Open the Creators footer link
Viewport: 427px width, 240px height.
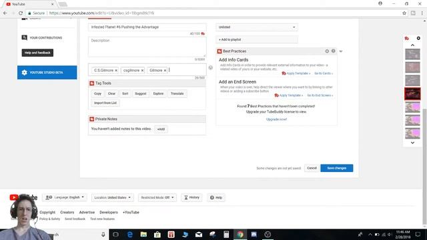pyautogui.click(x=67, y=212)
